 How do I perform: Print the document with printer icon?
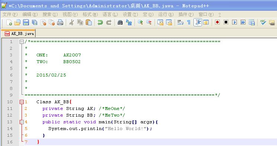pyautogui.click(x=60, y=22)
